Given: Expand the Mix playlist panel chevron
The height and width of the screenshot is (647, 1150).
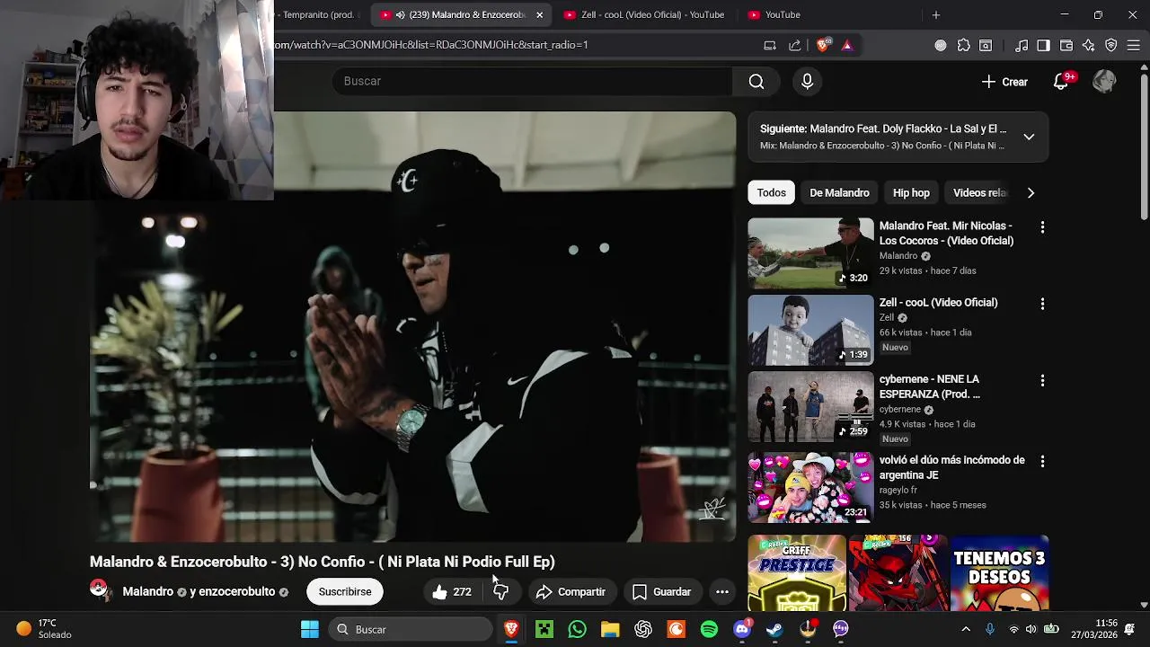Looking at the screenshot, I should point(1029,137).
